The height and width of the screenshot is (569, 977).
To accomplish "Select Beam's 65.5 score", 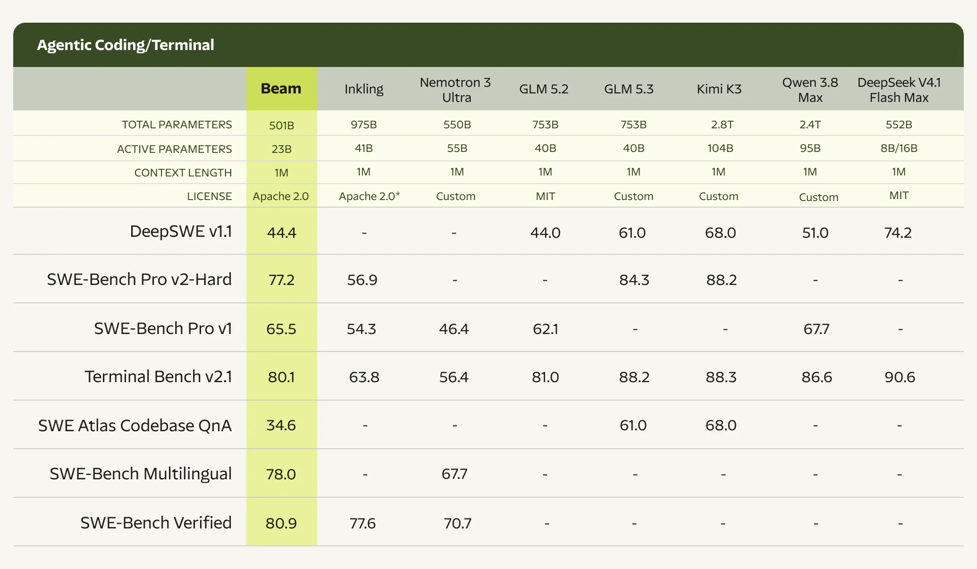I will coord(281,329).
